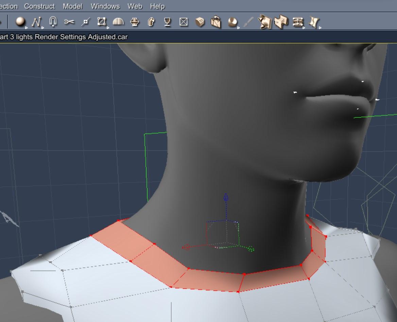The height and width of the screenshot is (322, 397).
Task: Open the polyline tool flyout arrow
Action: pyautogui.click(x=42, y=28)
